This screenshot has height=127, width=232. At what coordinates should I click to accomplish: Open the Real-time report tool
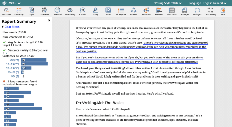[x=6, y=12]
